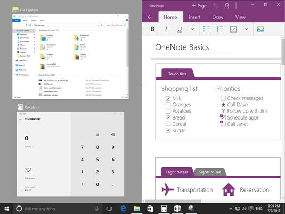Open the network icon in system tray
285x214 pixels.
pos(238,209)
